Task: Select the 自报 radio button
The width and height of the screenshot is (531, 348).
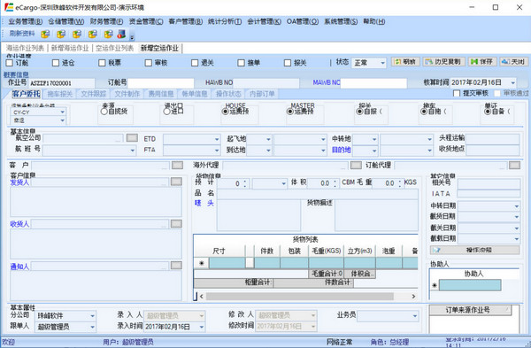Action: (x=359, y=112)
